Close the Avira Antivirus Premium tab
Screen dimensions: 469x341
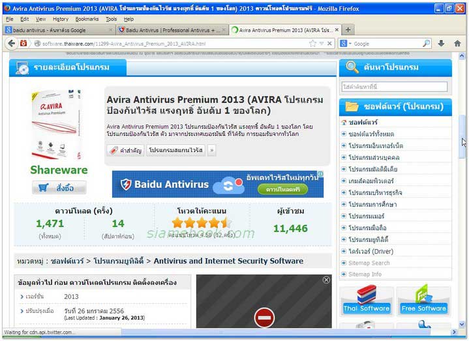tap(337, 30)
